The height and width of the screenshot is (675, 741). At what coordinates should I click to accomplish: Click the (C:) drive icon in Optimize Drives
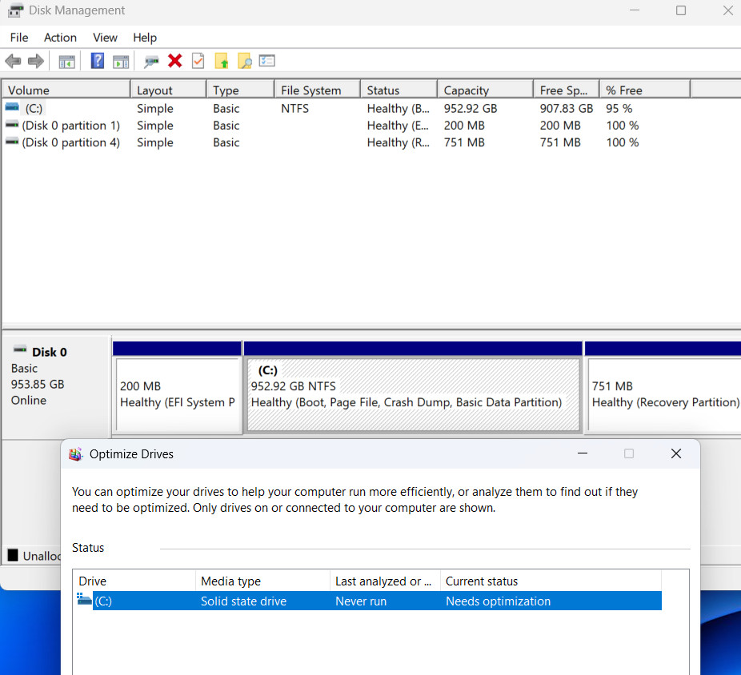point(84,600)
